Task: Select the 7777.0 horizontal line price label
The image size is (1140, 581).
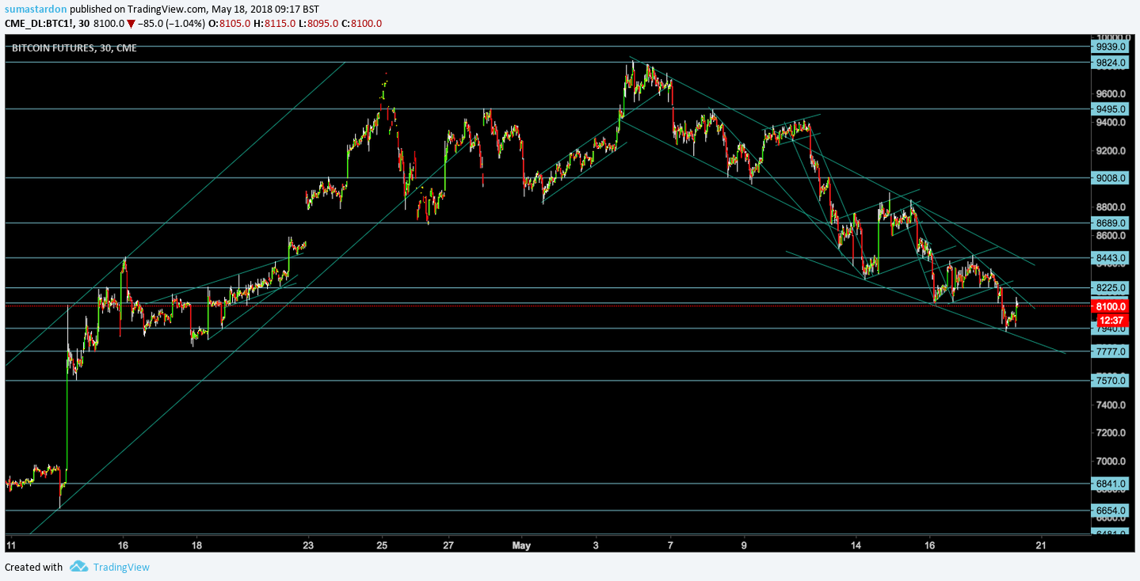Action: click(x=1109, y=351)
